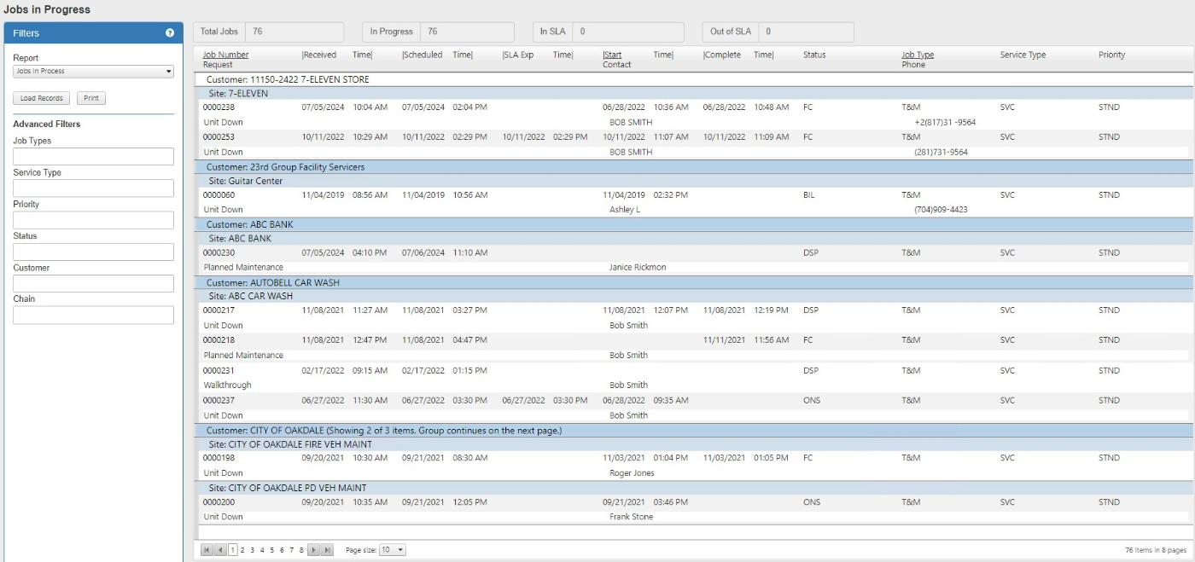
Task: Click phone number (281)731-9564
Action: [941, 153]
